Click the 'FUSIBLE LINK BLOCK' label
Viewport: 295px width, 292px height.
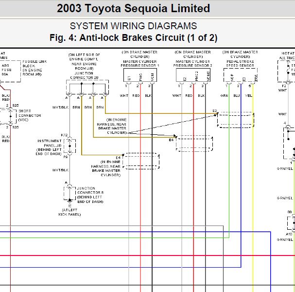35,64
